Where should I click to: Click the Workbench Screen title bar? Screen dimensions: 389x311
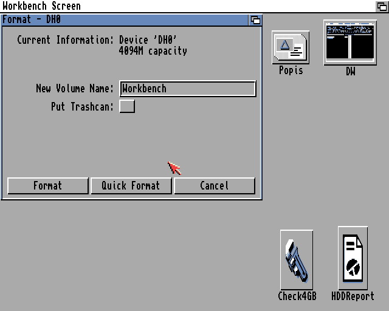coord(182,6)
